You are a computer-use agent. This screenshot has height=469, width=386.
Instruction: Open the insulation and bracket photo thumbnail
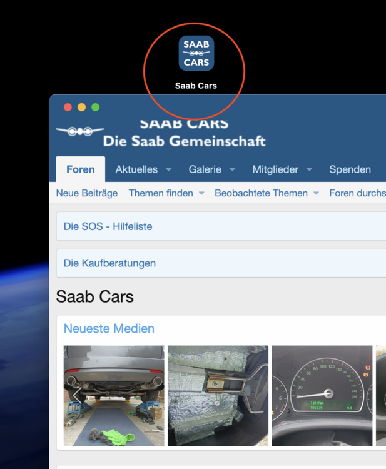218,396
